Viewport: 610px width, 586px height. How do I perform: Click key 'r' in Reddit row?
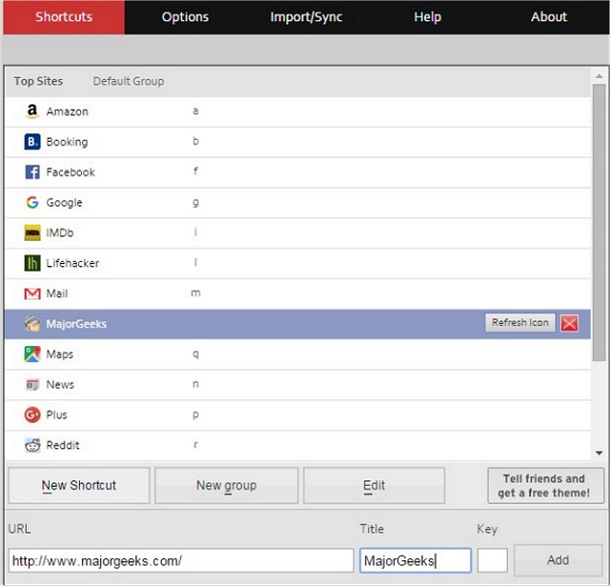195,445
